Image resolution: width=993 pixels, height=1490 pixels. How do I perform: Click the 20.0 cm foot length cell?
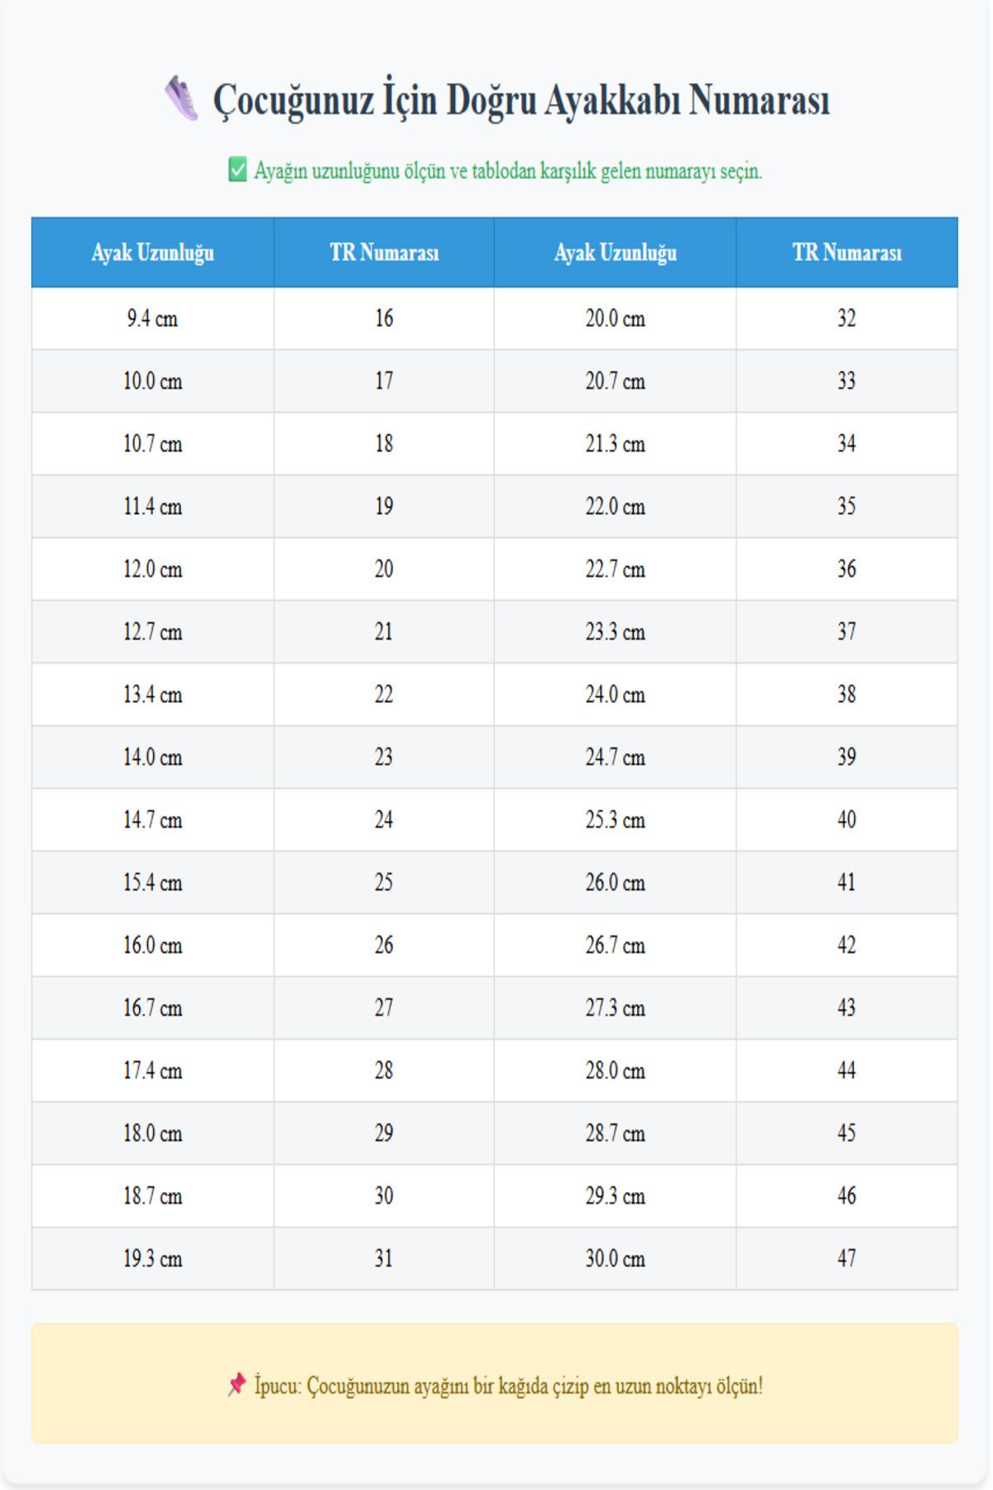point(616,319)
